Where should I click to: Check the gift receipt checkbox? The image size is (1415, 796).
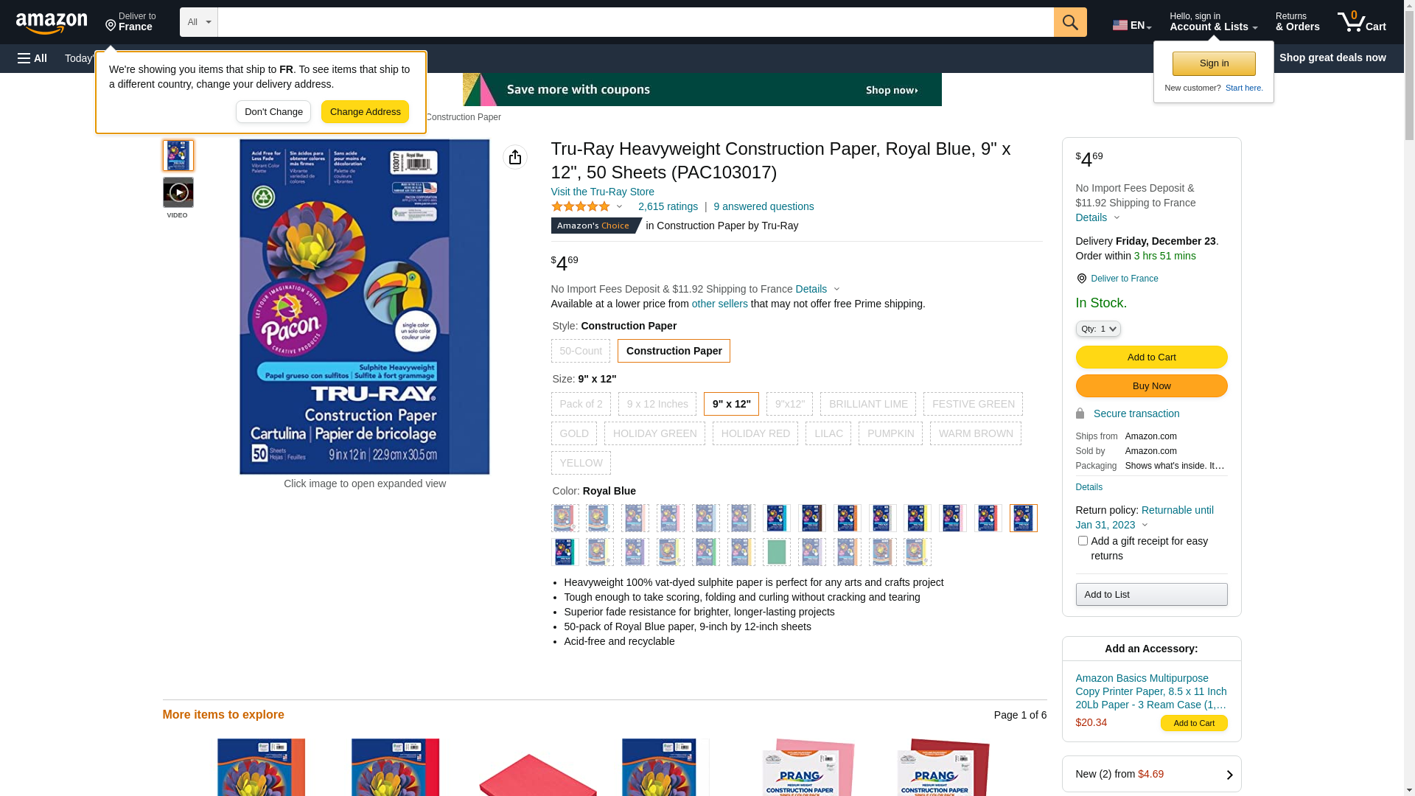click(1083, 541)
